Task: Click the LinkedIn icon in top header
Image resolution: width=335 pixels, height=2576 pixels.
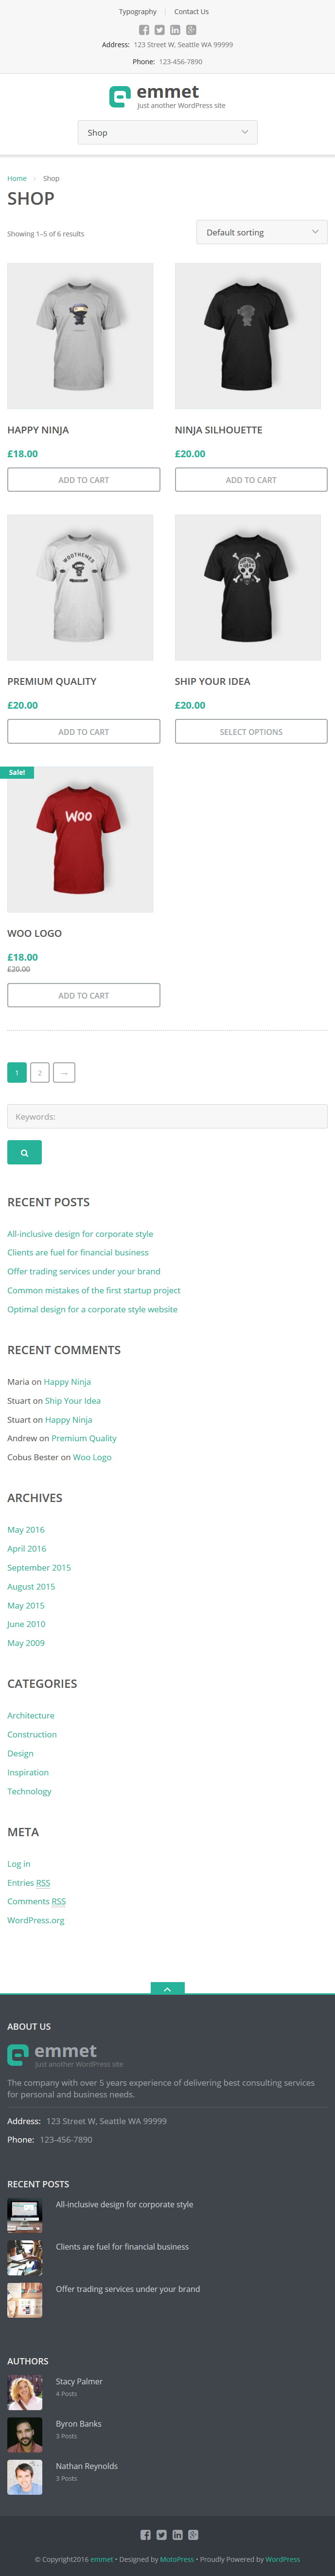Action: coord(175,30)
